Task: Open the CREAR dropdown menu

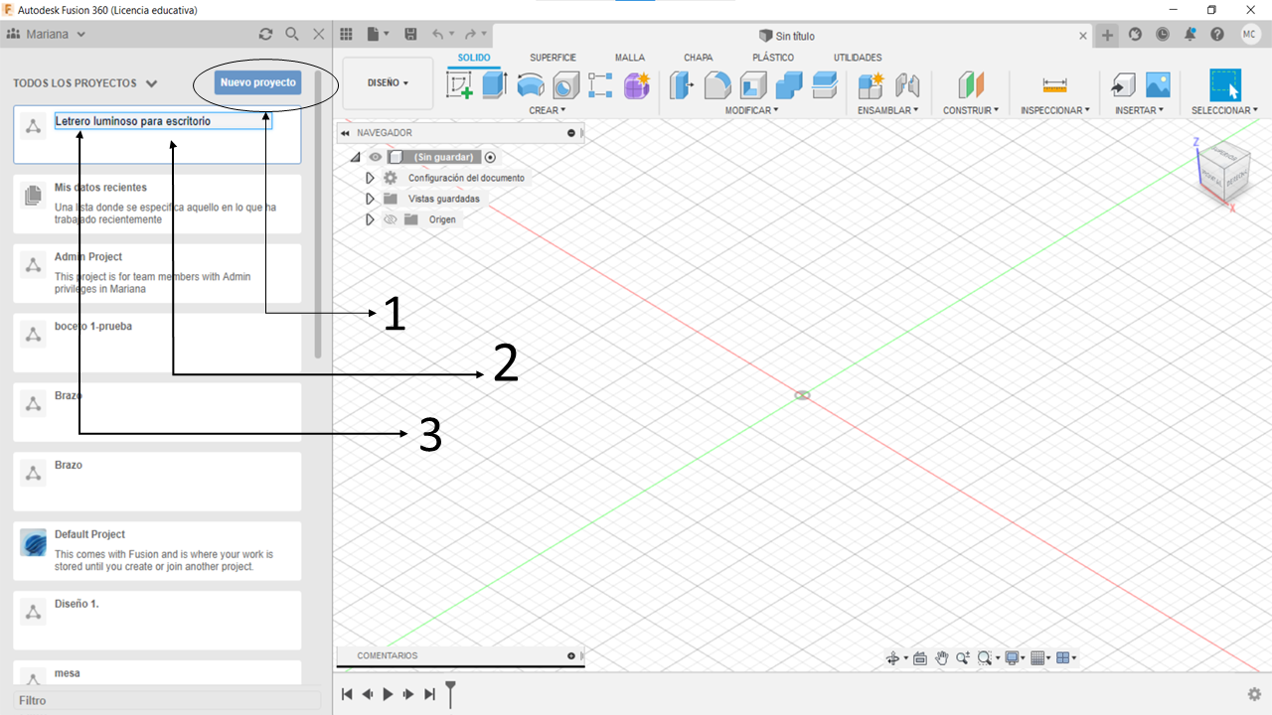Action: 548,110
